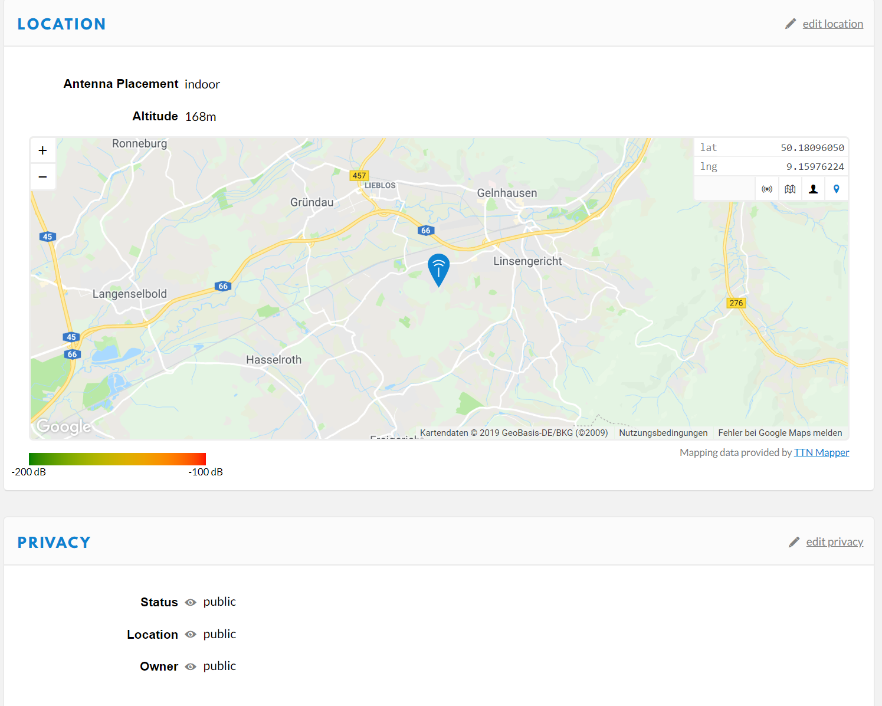The width and height of the screenshot is (882, 706).
Task: Open the edit privacy link
Action: [x=834, y=541]
